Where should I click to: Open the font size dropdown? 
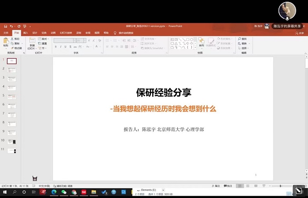point(84,40)
